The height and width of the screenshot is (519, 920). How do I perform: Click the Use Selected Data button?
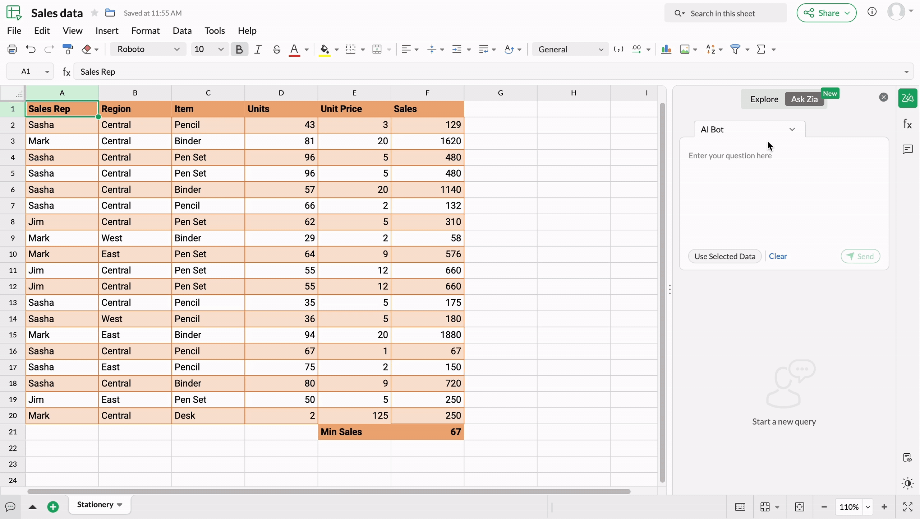[x=724, y=256]
